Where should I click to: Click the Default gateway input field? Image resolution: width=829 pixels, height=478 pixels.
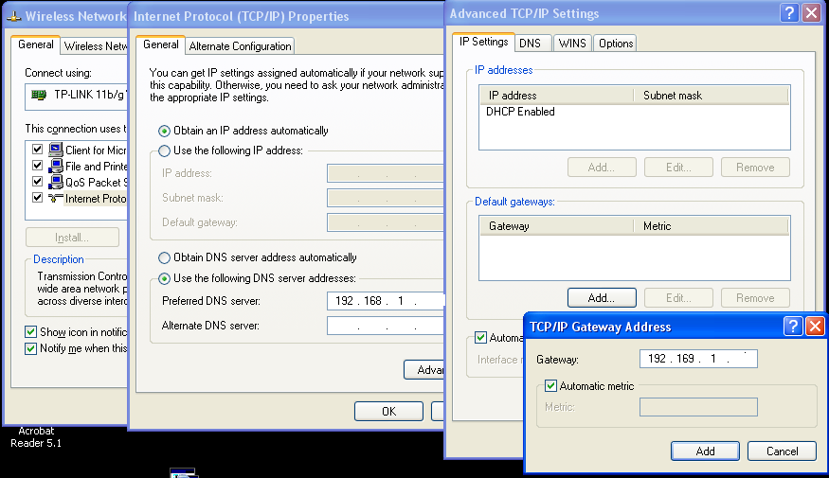pos(386,222)
